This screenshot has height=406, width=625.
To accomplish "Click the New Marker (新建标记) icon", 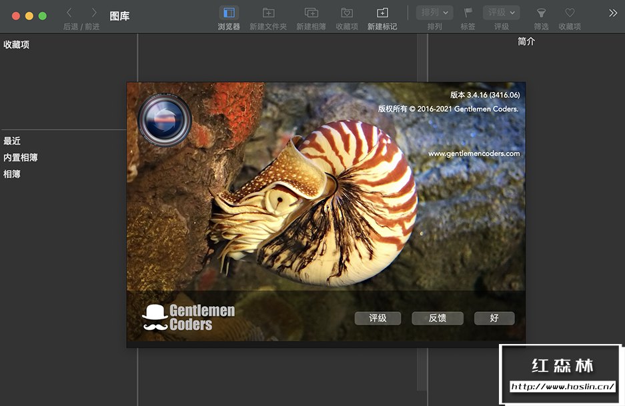I will coord(382,13).
